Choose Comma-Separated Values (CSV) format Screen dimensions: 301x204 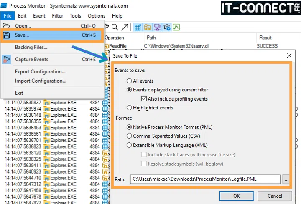[129, 136]
